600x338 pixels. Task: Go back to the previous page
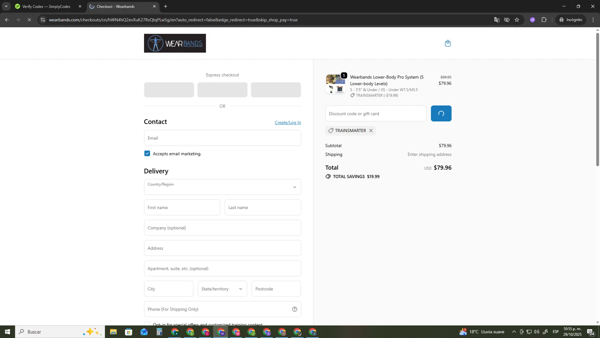coord(7,20)
